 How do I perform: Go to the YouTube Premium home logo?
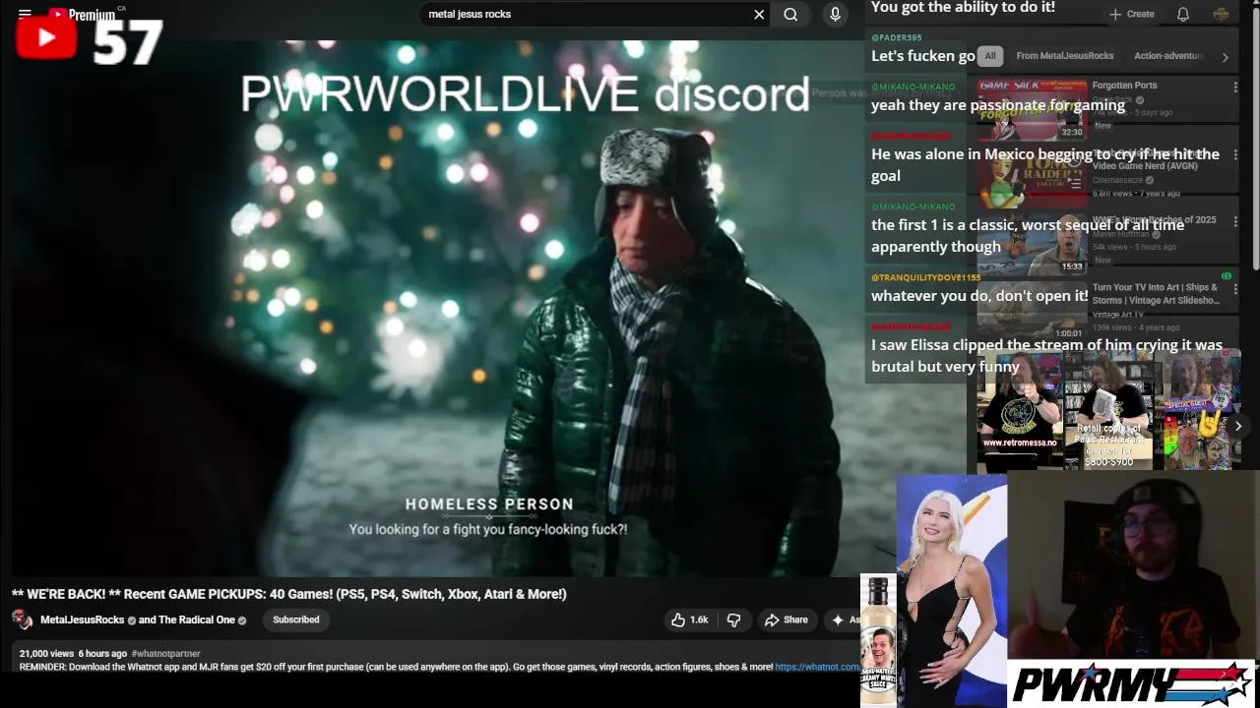[x=83, y=15]
